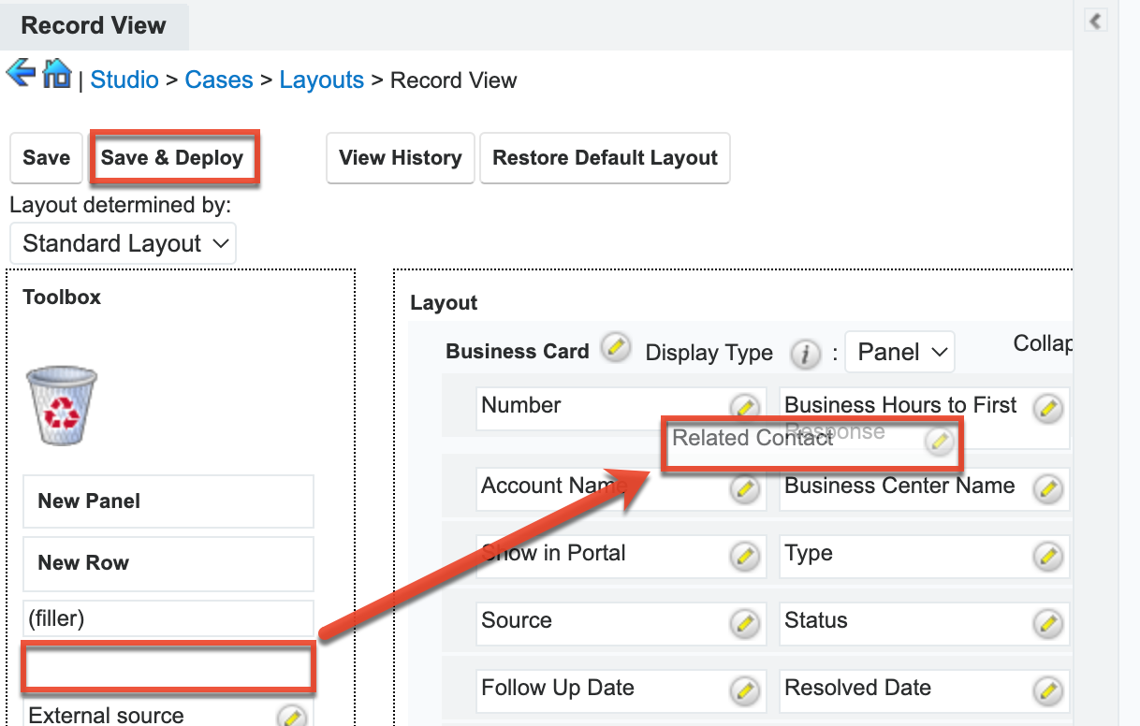The width and height of the screenshot is (1140, 726).
Task: Collapse the side panel with chevron arrow
Action: pos(1095,21)
